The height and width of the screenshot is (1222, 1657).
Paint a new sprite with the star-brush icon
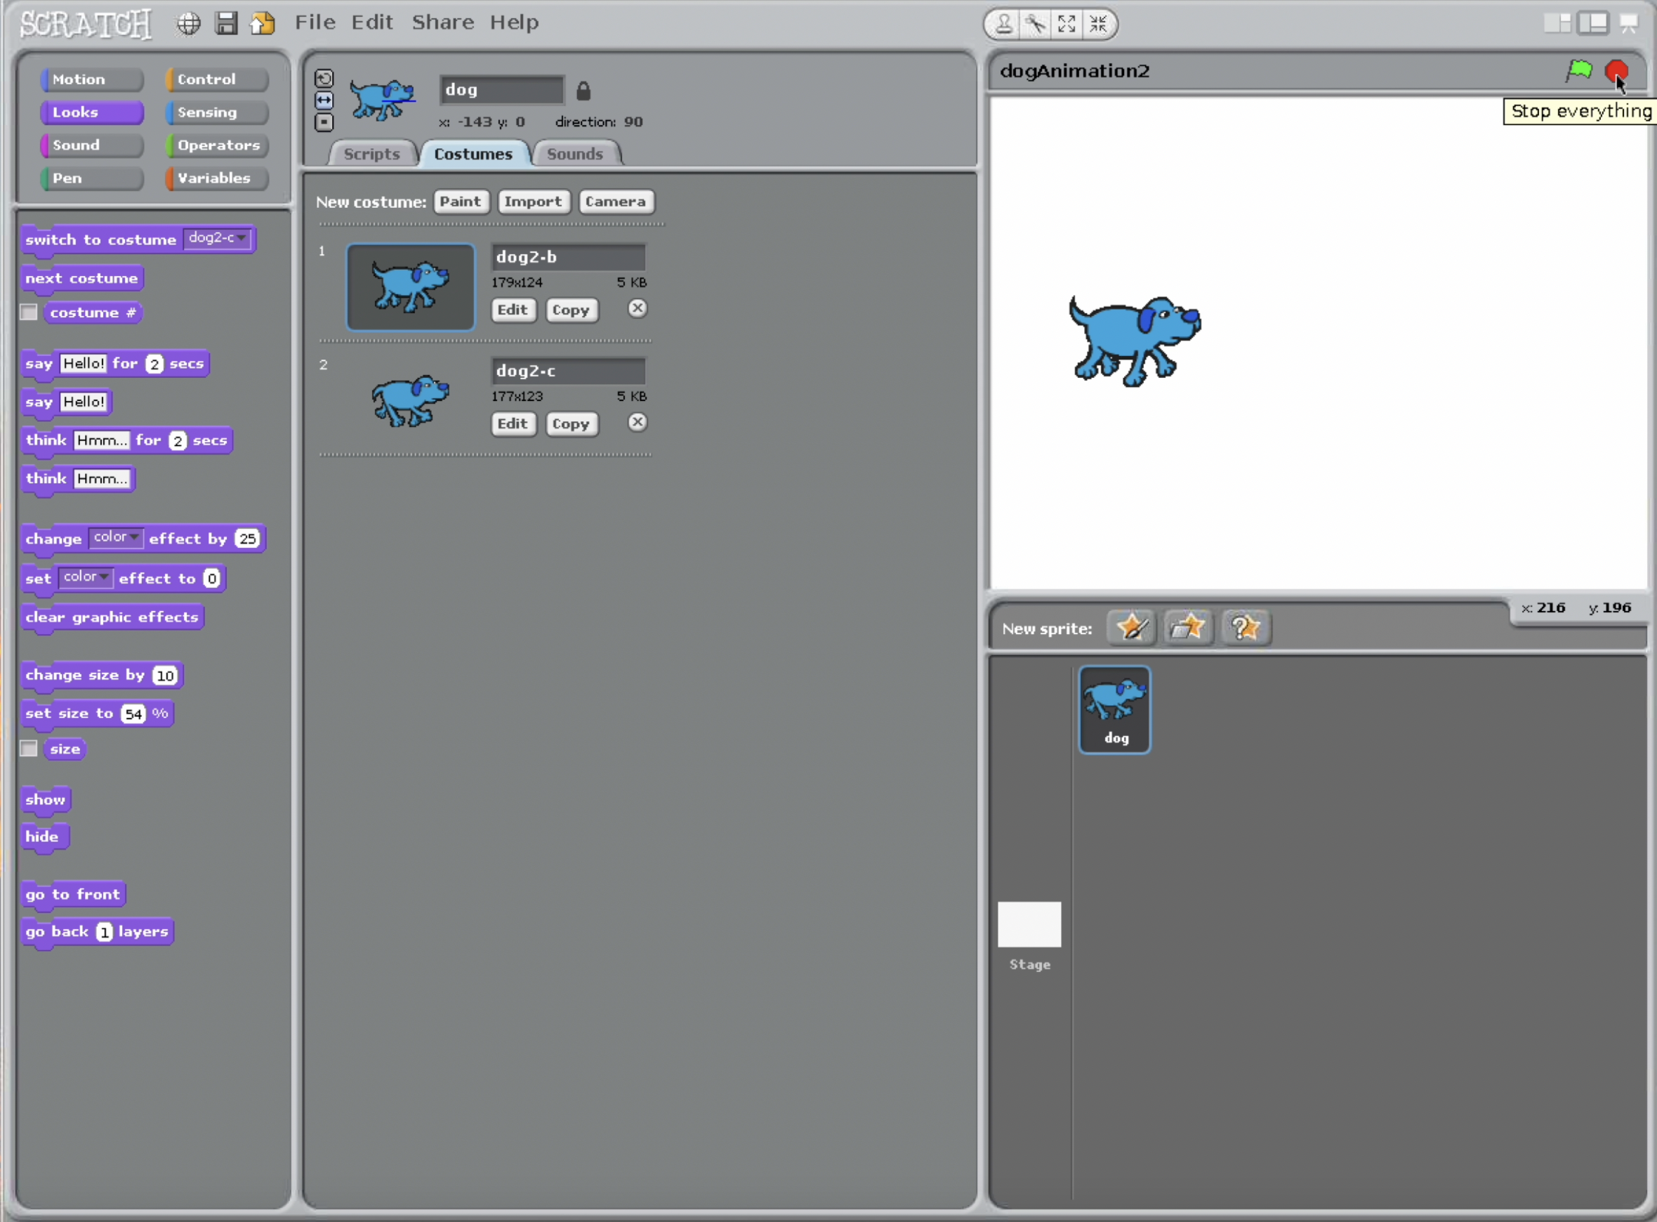[1131, 628]
